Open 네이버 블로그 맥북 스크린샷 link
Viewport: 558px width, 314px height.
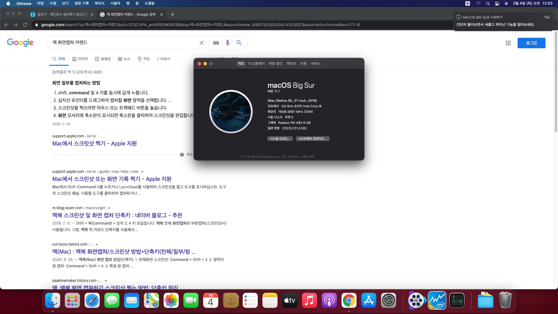click(117, 215)
